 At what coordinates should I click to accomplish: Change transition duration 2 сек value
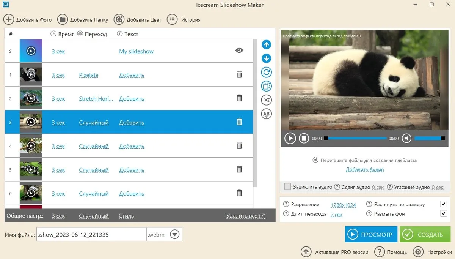pyautogui.click(x=336, y=215)
